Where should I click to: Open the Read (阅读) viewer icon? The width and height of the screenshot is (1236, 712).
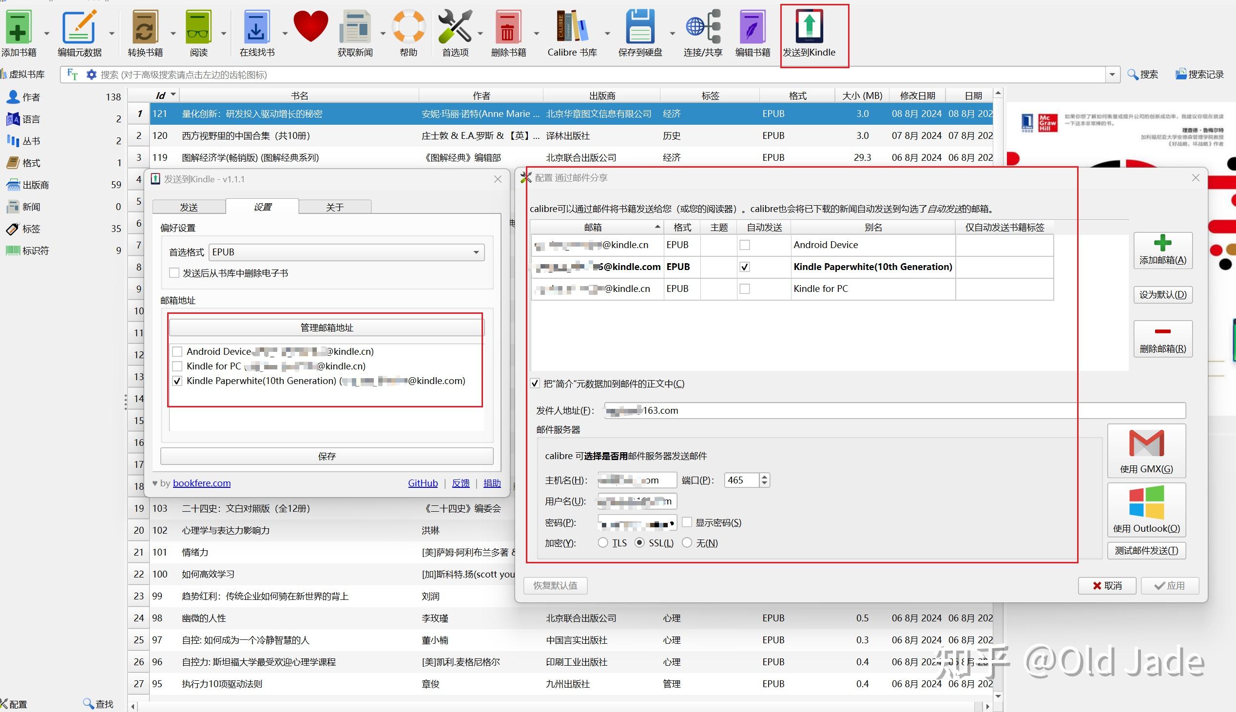coord(198,26)
